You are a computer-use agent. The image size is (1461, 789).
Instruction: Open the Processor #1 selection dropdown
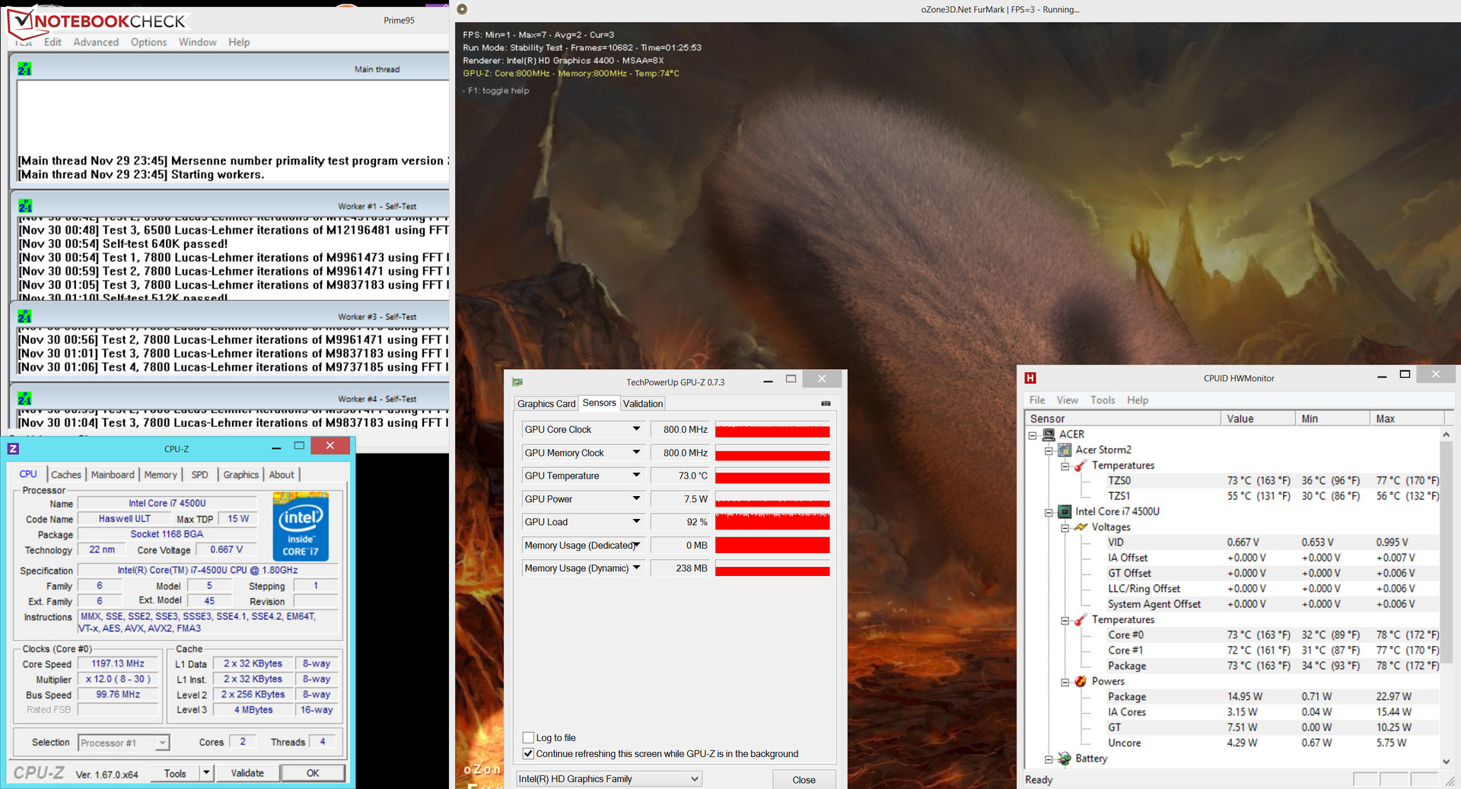tap(124, 743)
